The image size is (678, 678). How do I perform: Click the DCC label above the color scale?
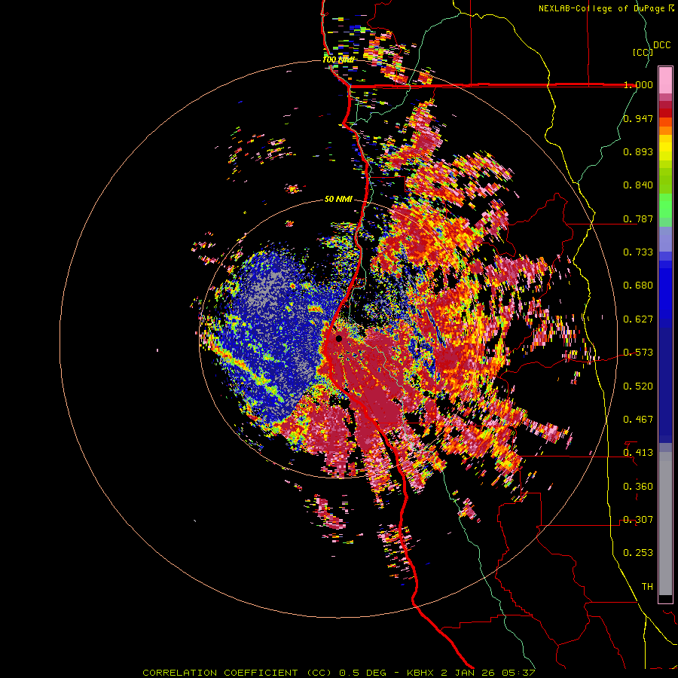662,45
